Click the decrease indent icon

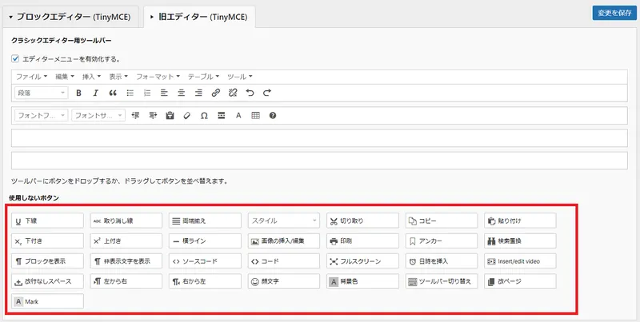click(x=135, y=116)
